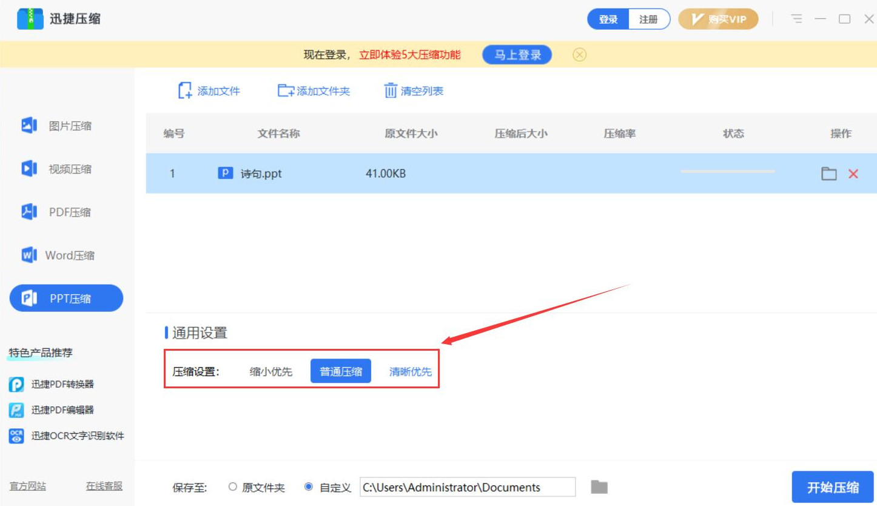The width and height of the screenshot is (877, 506).
Task: Select the 视频压缩 video icon in sidebar
Action: coord(29,169)
